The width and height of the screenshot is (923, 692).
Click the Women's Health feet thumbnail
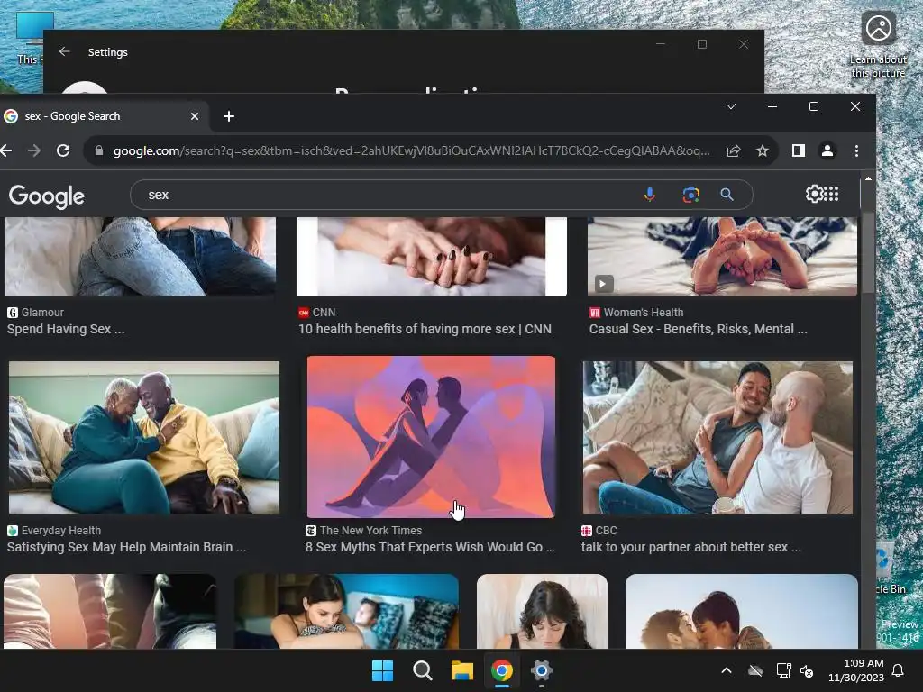(x=722, y=257)
